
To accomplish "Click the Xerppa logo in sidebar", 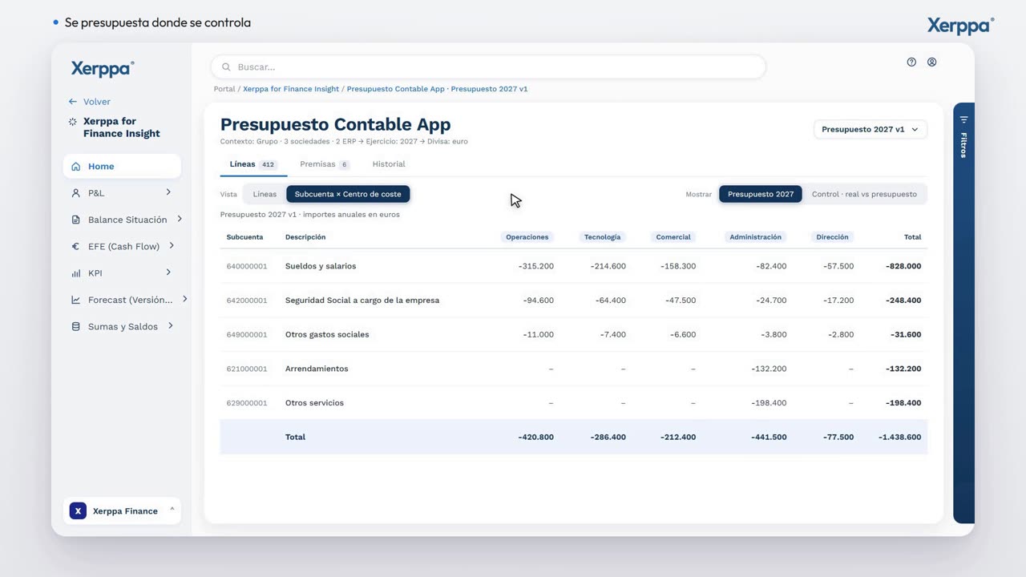I will click(103, 69).
